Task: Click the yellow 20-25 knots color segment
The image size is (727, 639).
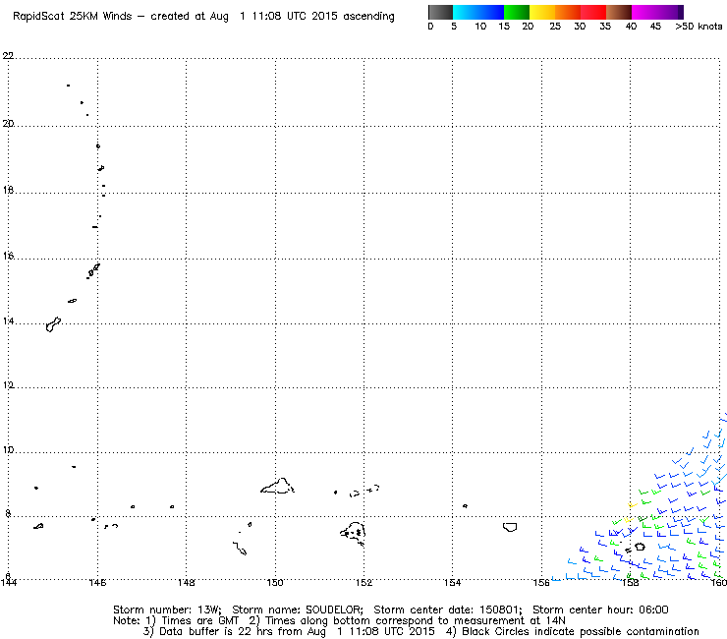Action: tap(542, 12)
